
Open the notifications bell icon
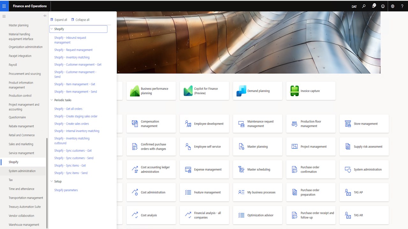(374, 6)
